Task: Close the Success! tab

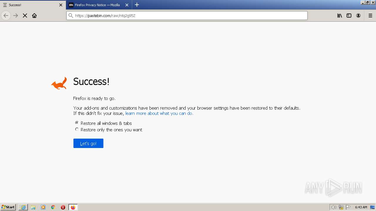Action: pos(61,5)
